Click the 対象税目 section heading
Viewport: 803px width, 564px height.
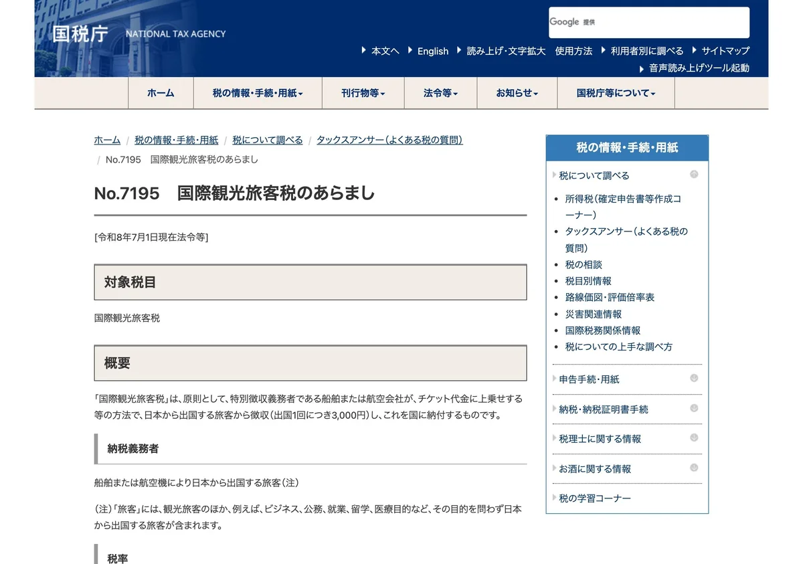(x=310, y=282)
